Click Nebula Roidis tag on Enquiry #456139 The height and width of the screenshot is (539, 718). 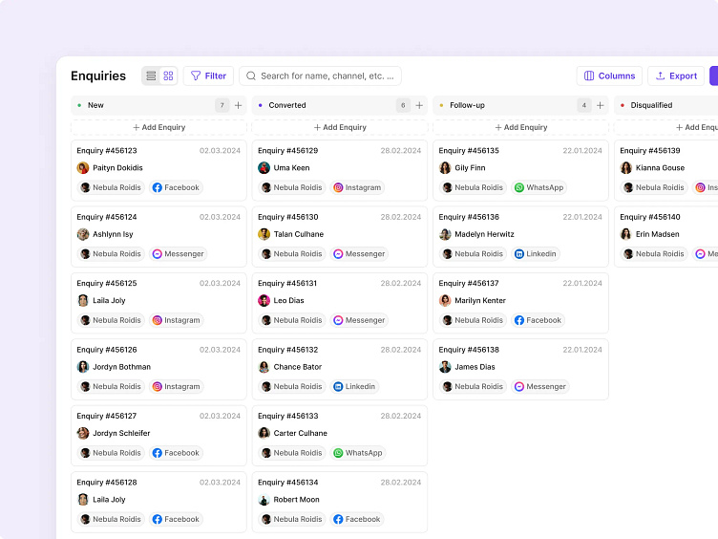654,187
